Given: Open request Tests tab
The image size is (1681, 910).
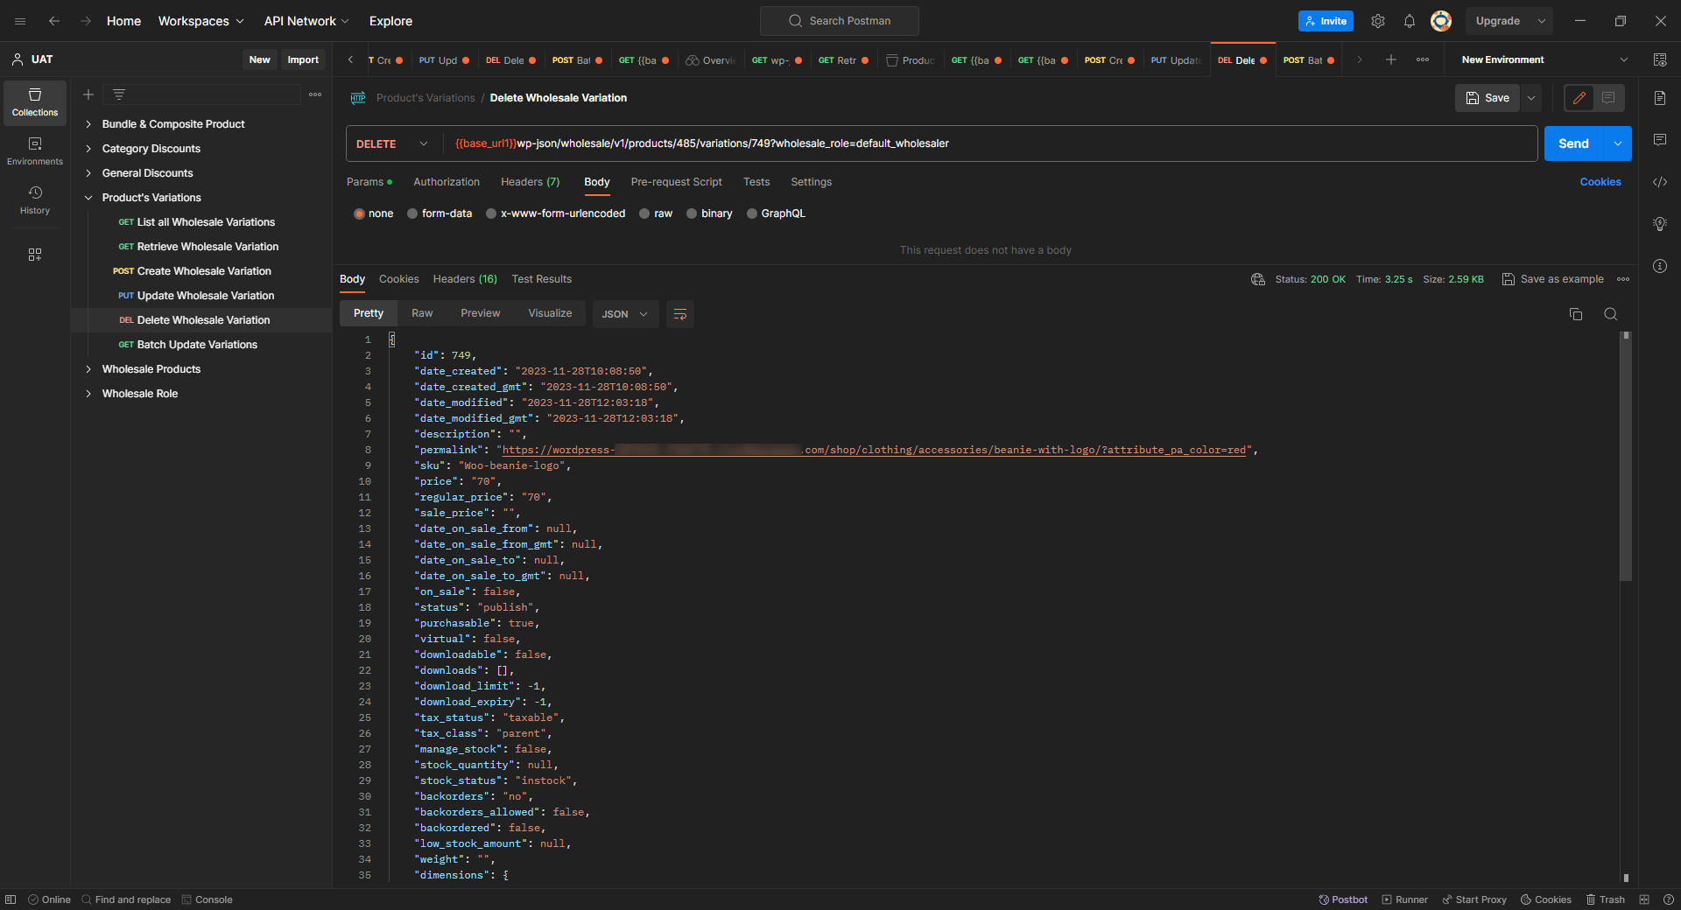Looking at the screenshot, I should [756, 182].
